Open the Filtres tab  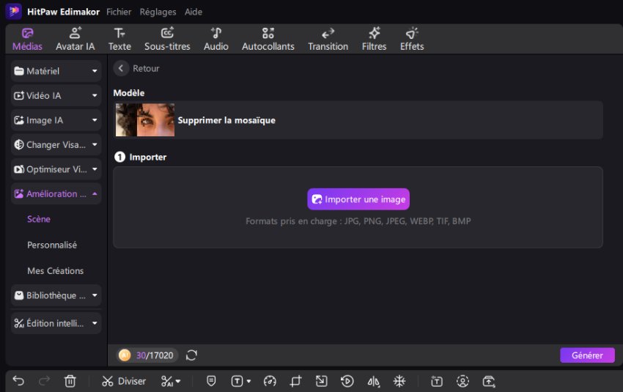click(x=374, y=40)
